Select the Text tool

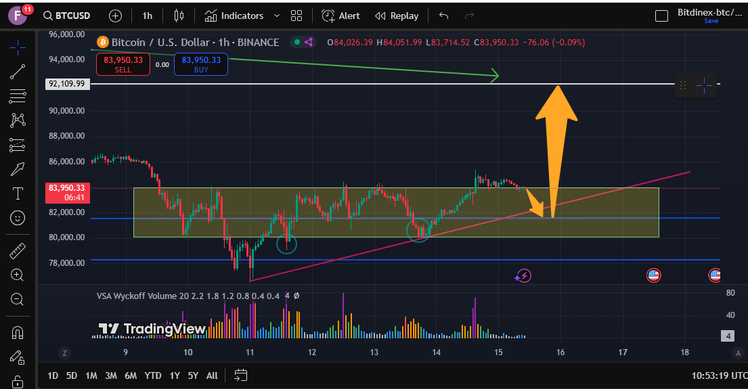(18, 193)
